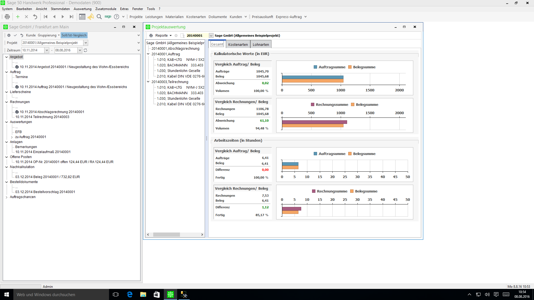Click Leistungen in the toolbar
The width and height of the screenshot is (534, 300).
point(154,17)
